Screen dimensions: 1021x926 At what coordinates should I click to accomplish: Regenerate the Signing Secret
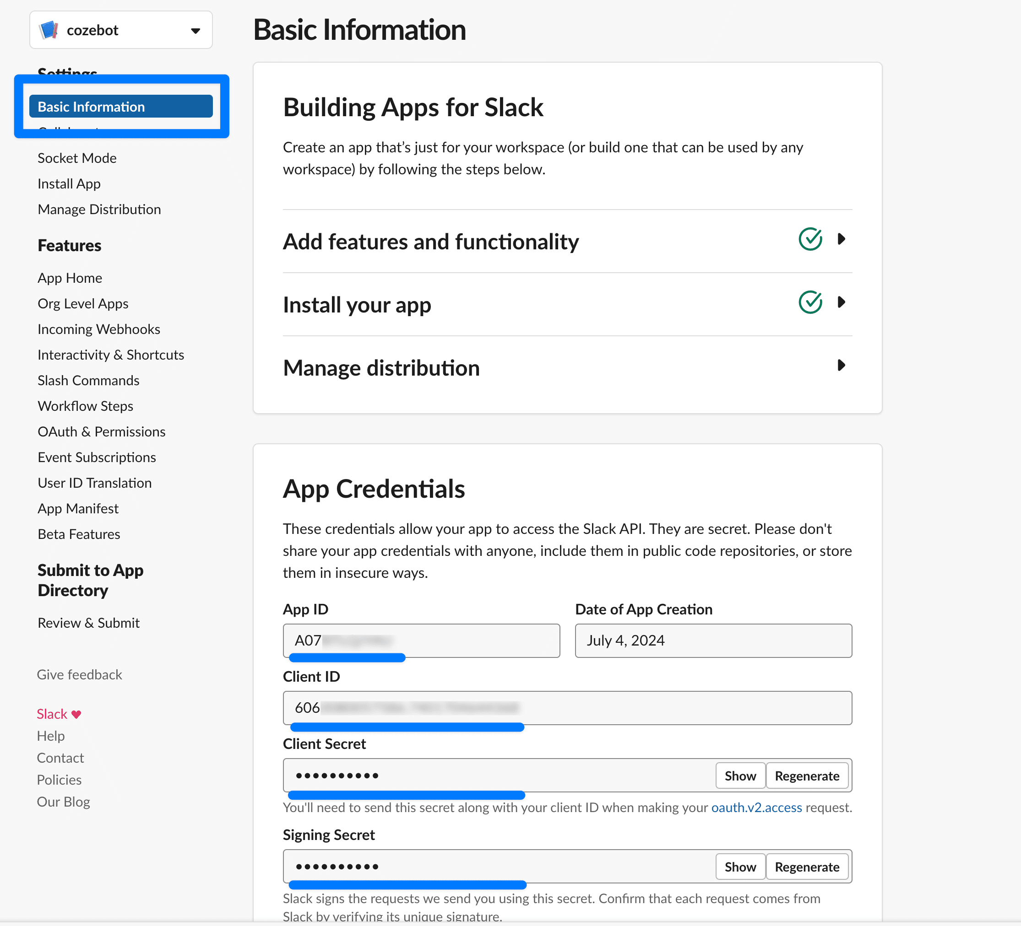click(807, 867)
